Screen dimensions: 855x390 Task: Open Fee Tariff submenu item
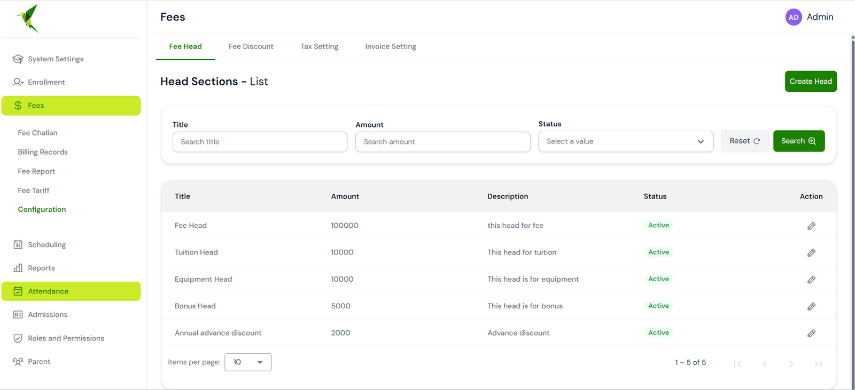point(34,190)
